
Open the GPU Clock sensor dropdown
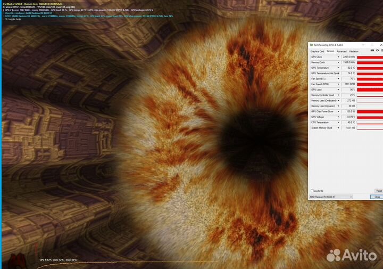[338, 57]
